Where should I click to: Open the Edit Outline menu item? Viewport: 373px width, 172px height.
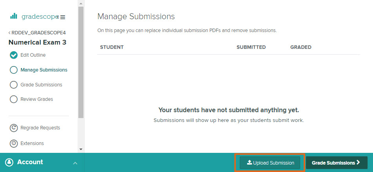pos(33,55)
